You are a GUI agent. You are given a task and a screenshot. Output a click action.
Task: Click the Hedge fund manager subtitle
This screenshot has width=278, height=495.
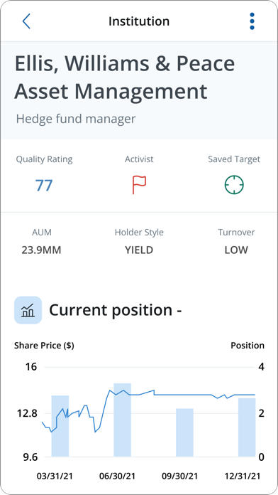click(76, 119)
